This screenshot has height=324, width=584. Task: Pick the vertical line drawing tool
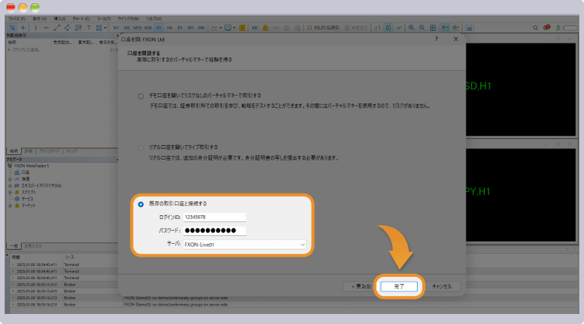coord(36,28)
